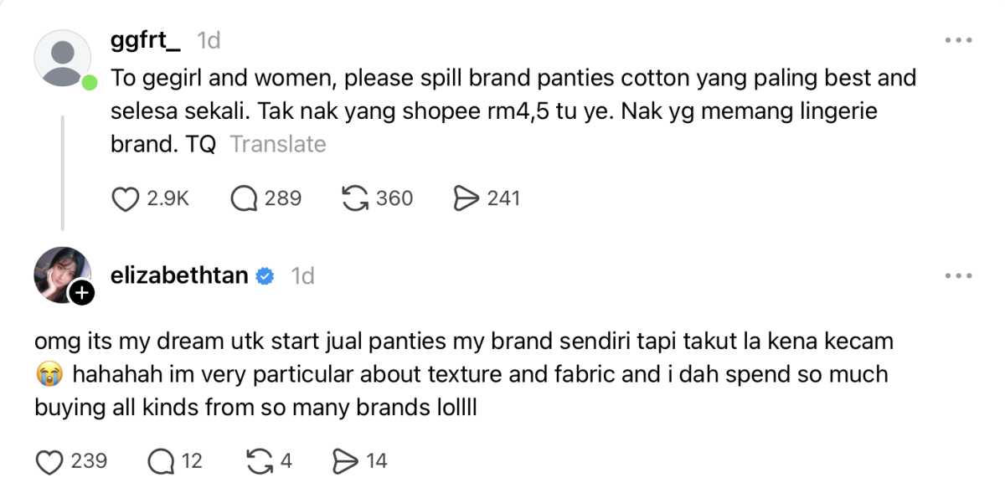1005x483 pixels.
Task: Open ggfrt_ post timestamp 1d
Action: click(208, 39)
